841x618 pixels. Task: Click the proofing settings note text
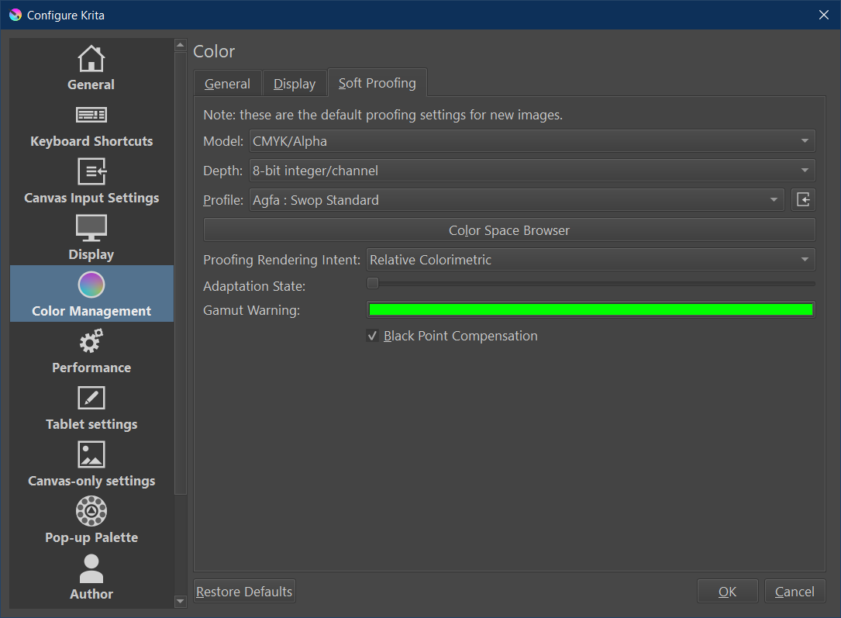pos(383,115)
